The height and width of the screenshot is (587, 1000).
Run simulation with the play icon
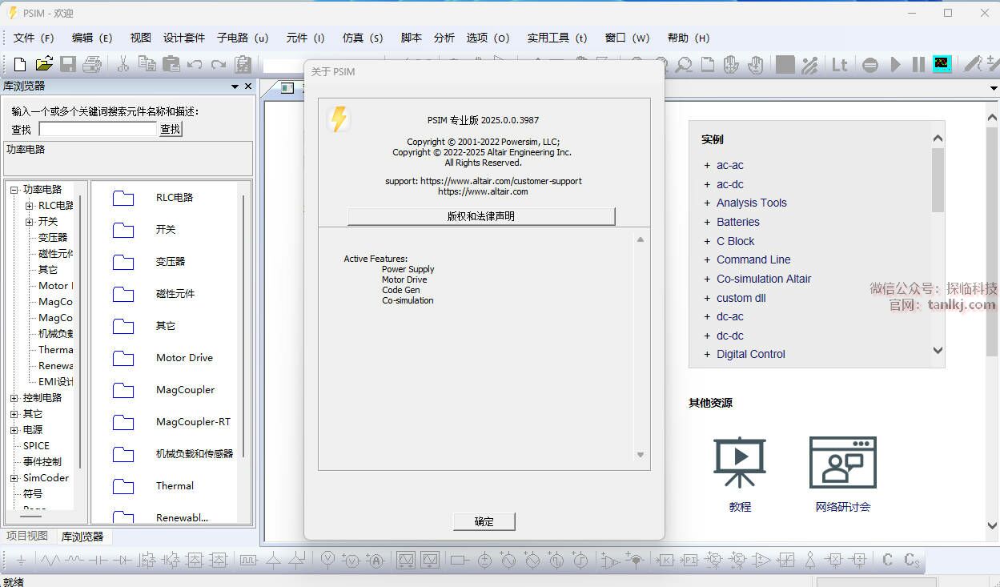pyautogui.click(x=896, y=65)
